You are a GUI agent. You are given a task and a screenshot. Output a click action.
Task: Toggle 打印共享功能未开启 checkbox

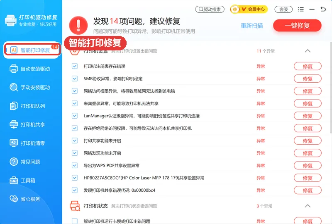click(x=75, y=141)
